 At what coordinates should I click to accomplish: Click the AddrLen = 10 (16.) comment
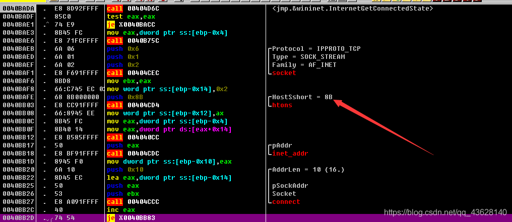coord(304,169)
